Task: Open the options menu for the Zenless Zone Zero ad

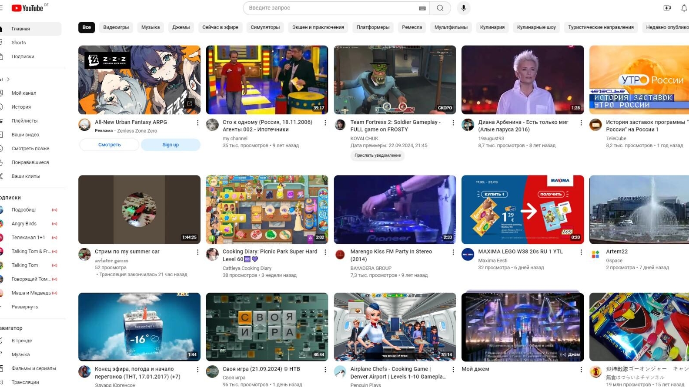Action: coord(197,123)
